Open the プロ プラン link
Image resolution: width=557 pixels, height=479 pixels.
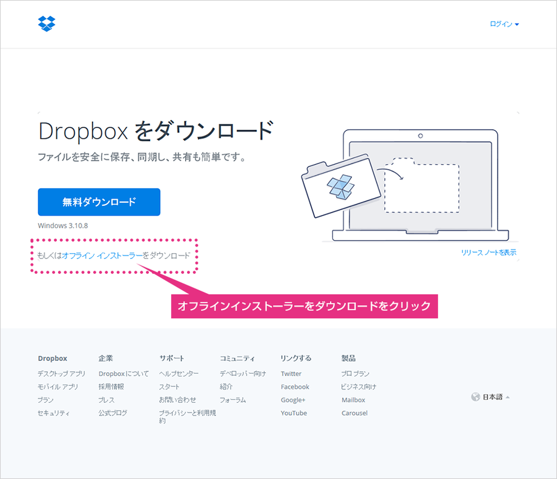(x=355, y=374)
